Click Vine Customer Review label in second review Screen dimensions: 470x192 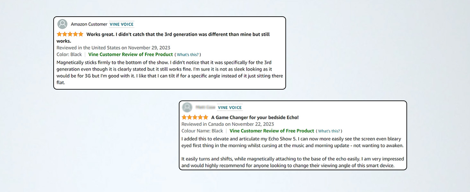(x=272, y=131)
